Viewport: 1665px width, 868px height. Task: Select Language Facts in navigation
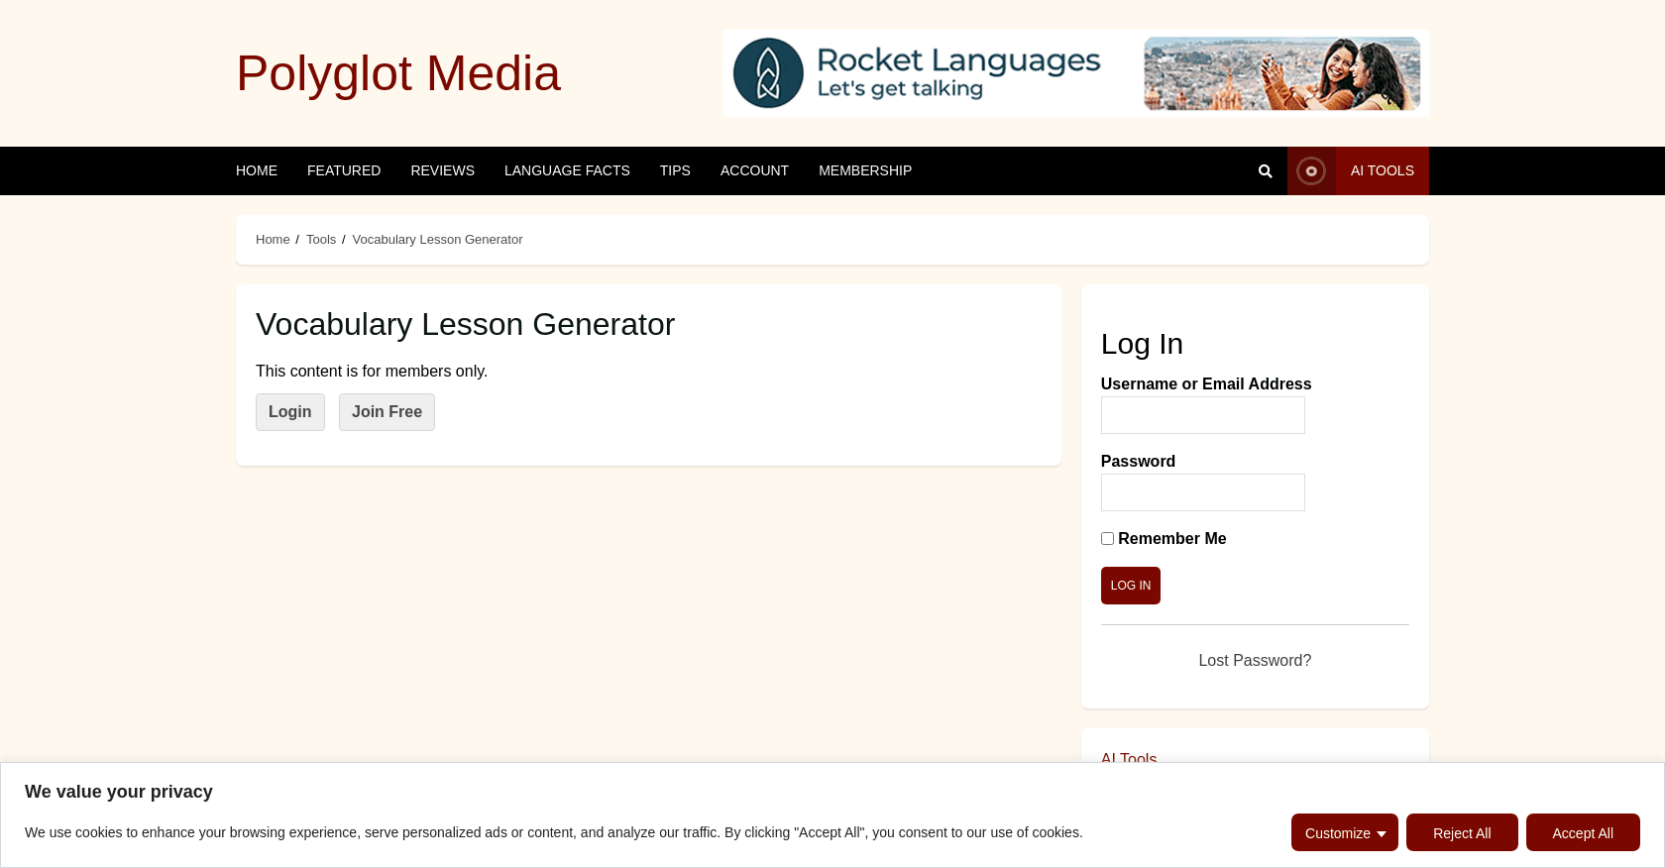click(567, 170)
